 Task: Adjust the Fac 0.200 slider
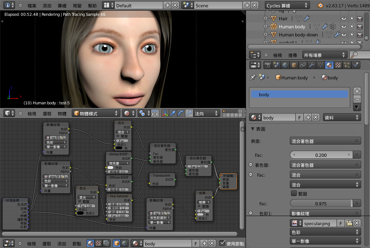pos(321,155)
